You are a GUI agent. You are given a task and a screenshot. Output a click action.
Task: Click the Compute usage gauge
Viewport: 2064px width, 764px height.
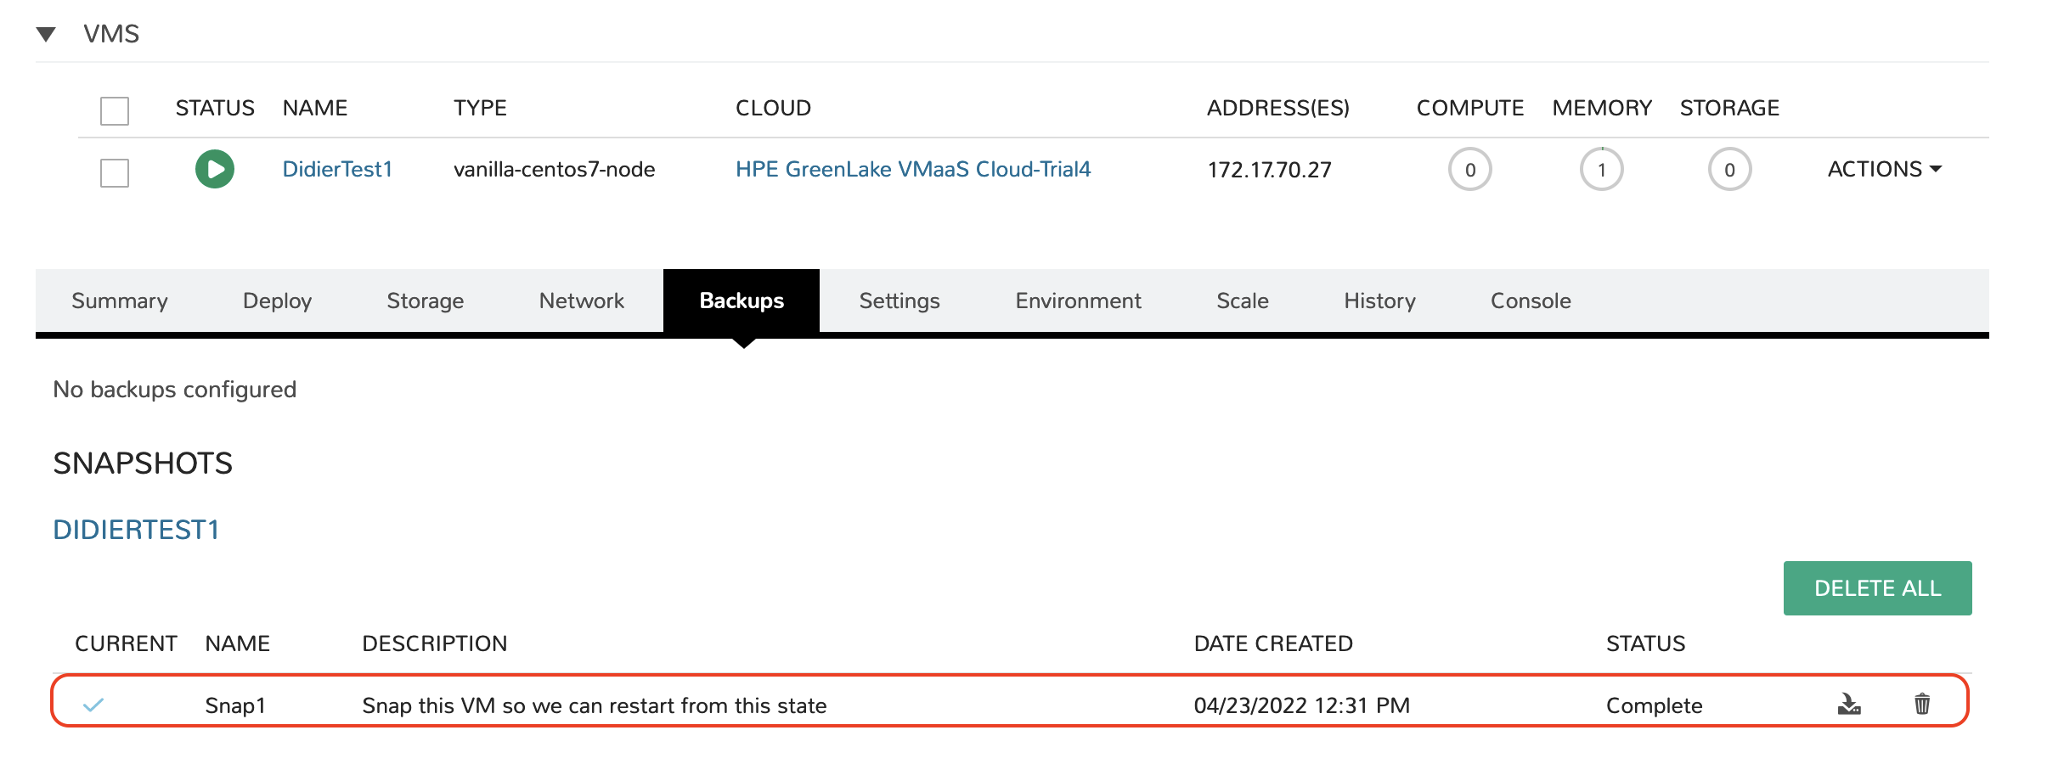(x=1469, y=169)
